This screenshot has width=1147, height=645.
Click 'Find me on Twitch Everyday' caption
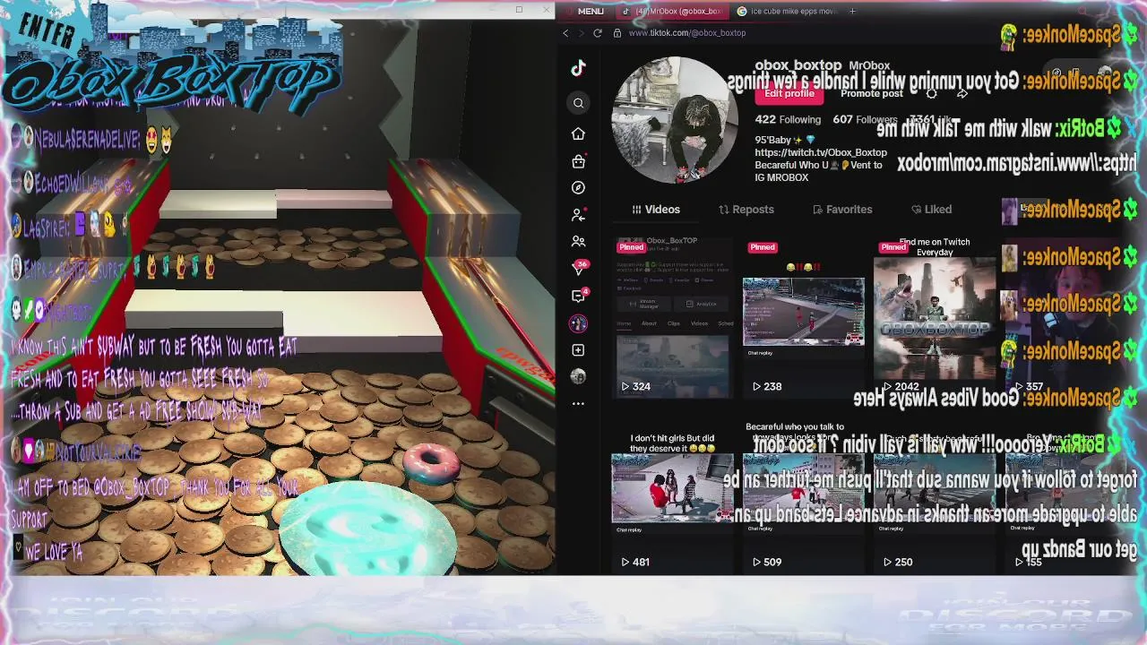[935, 247]
